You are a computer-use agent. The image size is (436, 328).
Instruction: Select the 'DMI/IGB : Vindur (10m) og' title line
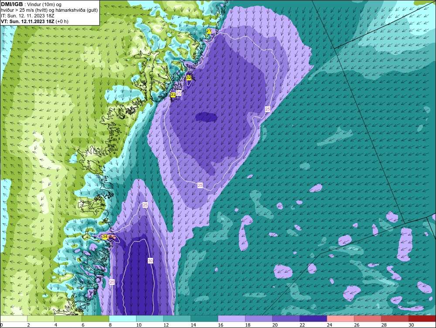coord(31,4)
